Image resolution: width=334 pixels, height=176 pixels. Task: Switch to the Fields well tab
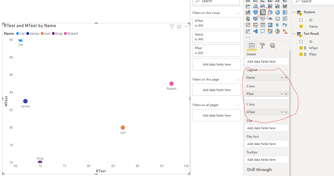(x=252, y=46)
